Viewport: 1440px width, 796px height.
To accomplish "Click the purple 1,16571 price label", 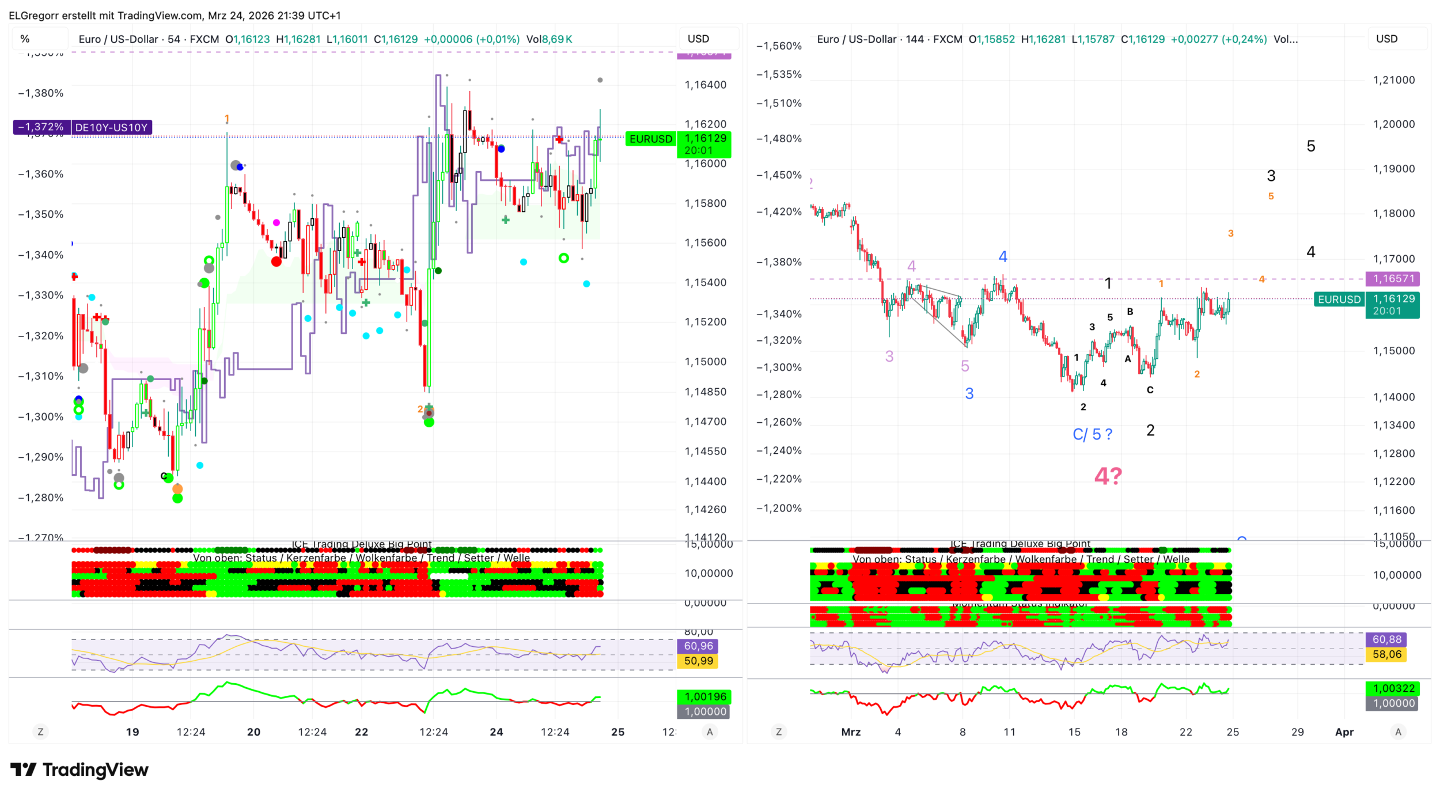I will [1393, 279].
